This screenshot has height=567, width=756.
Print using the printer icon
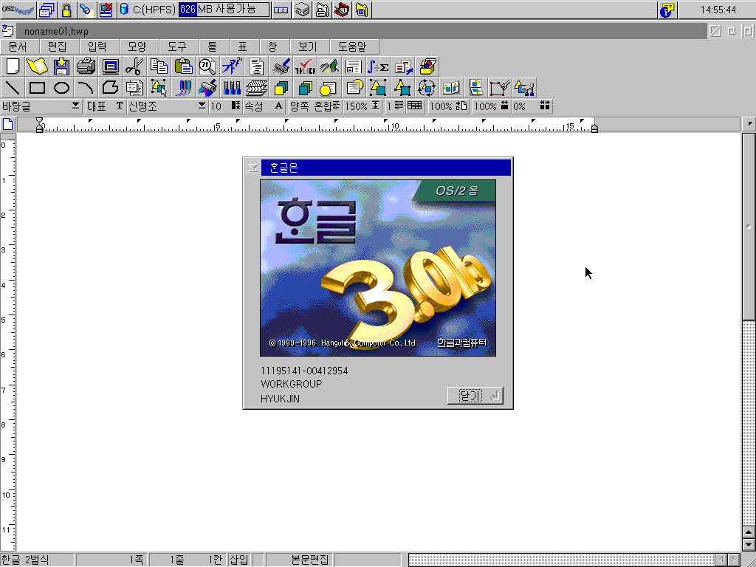tap(86, 66)
